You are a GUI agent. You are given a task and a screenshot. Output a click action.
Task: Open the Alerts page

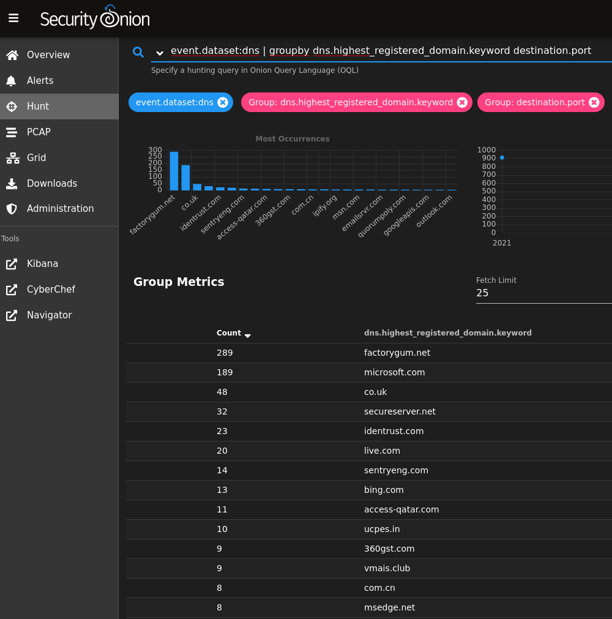[59, 81]
